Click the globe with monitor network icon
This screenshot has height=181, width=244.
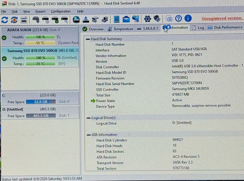(135, 19)
